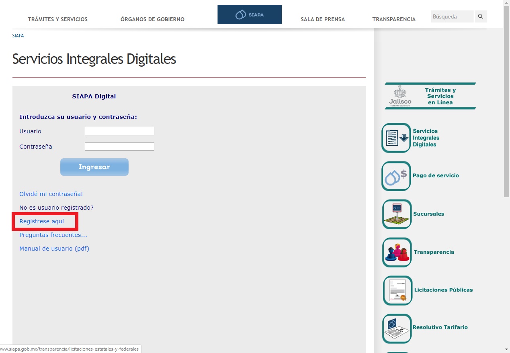510x353 pixels.
Task: Open Transparencia menu in top navigation
Action: (394, 19)
